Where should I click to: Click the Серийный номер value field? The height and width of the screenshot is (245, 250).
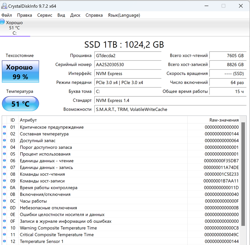(x=128, y=64)
